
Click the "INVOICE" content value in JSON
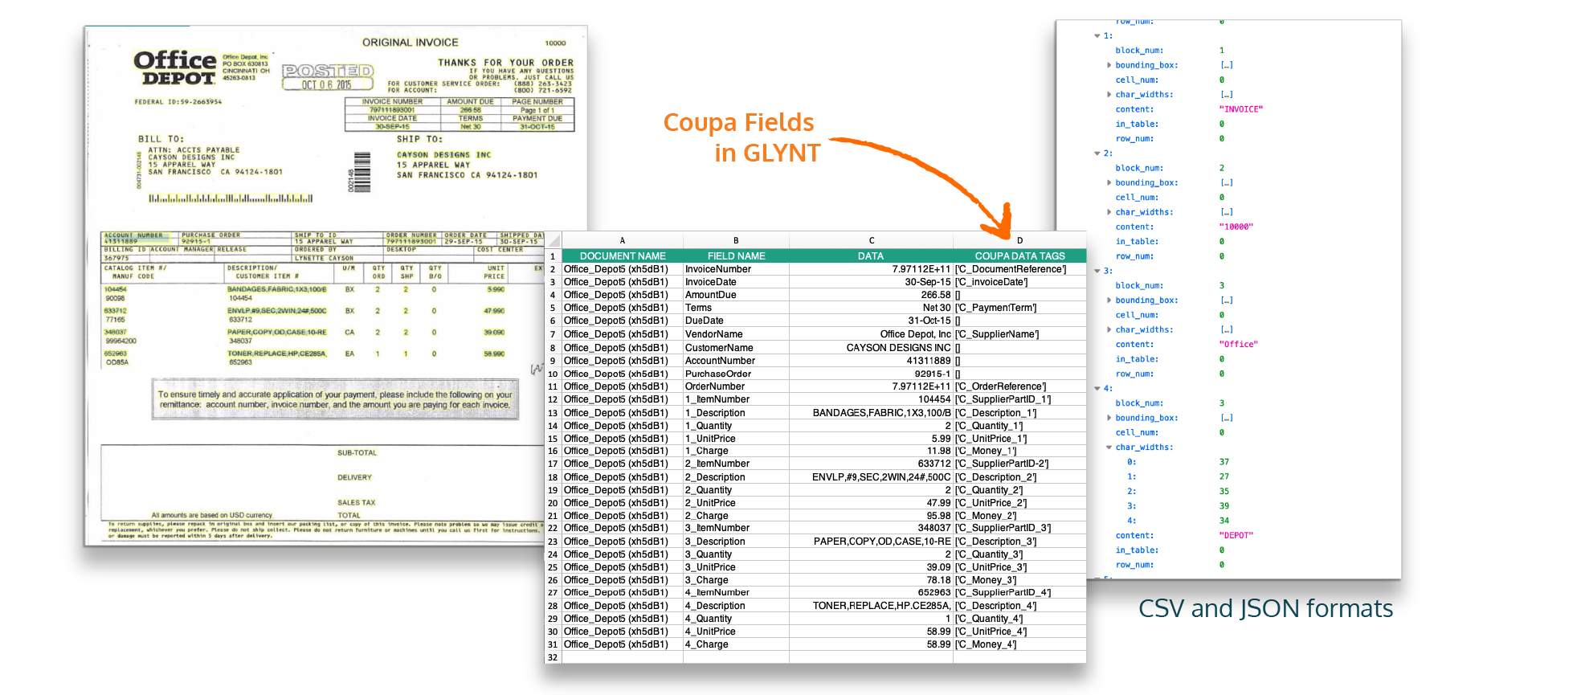click(x=1240, y=109)
